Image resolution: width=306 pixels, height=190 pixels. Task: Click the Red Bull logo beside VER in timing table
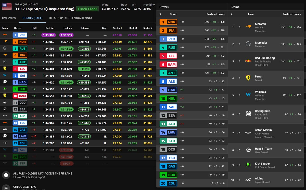coord(5,35)
